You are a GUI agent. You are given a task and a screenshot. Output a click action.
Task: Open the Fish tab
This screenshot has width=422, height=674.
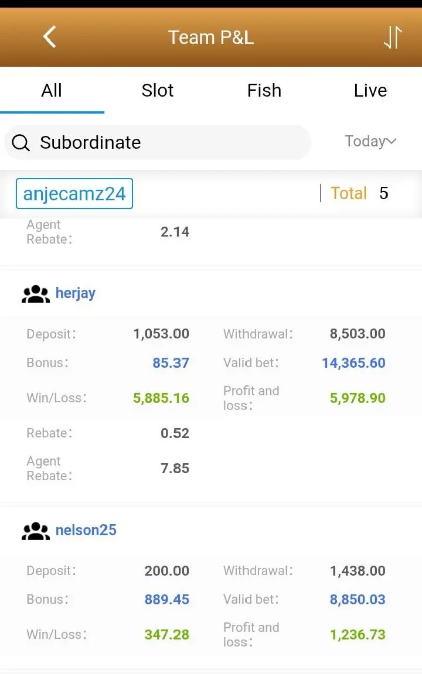tap(264, 91)
